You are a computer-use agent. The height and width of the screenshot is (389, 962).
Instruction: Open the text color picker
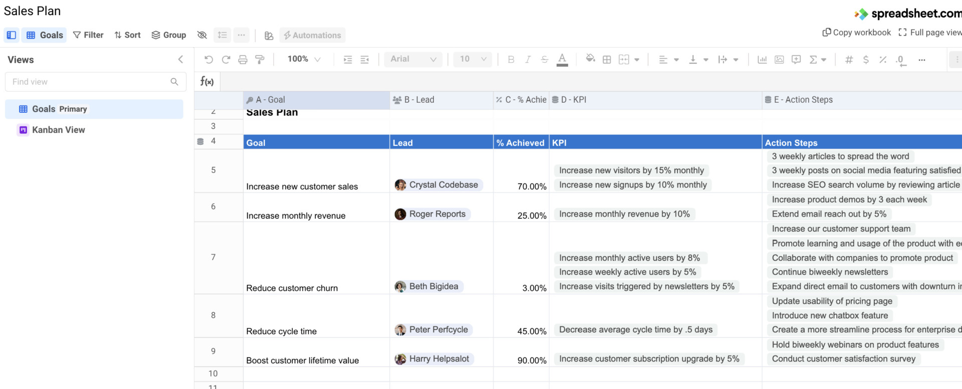point(563,60)
